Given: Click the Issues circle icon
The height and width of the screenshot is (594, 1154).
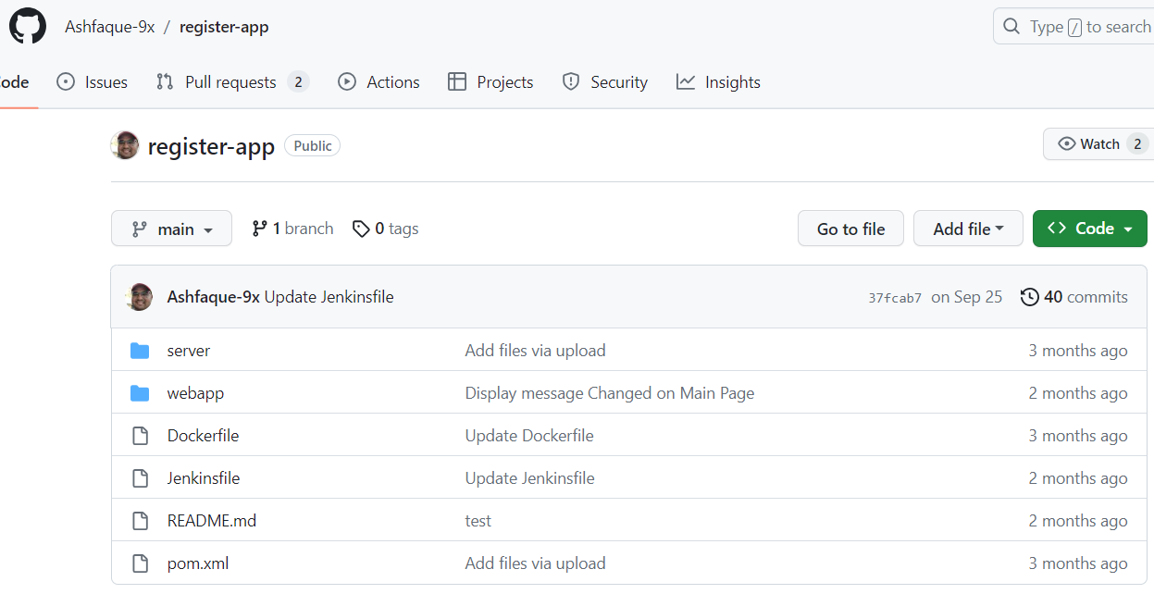Looking at the screenshot, I should click(x=66, y=81).
